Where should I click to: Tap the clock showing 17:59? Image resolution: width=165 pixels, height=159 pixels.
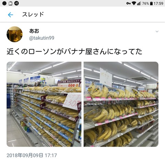point(158,3)
